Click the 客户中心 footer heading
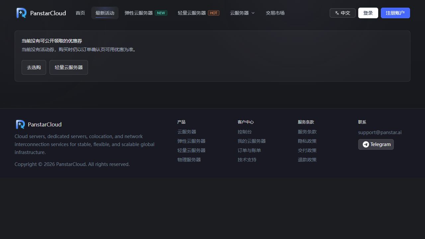This screenshot has width=425, height=239. pos(246,122)
